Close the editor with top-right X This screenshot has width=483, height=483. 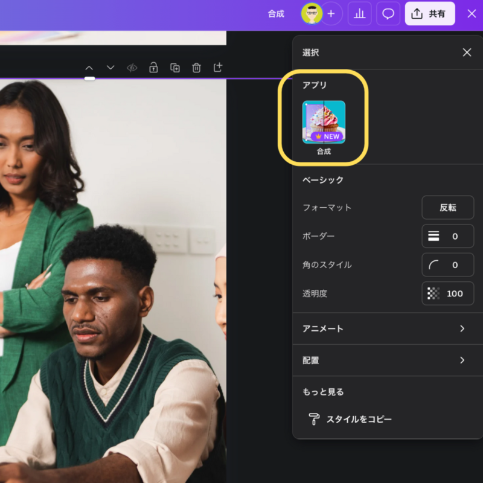(472, 13)
